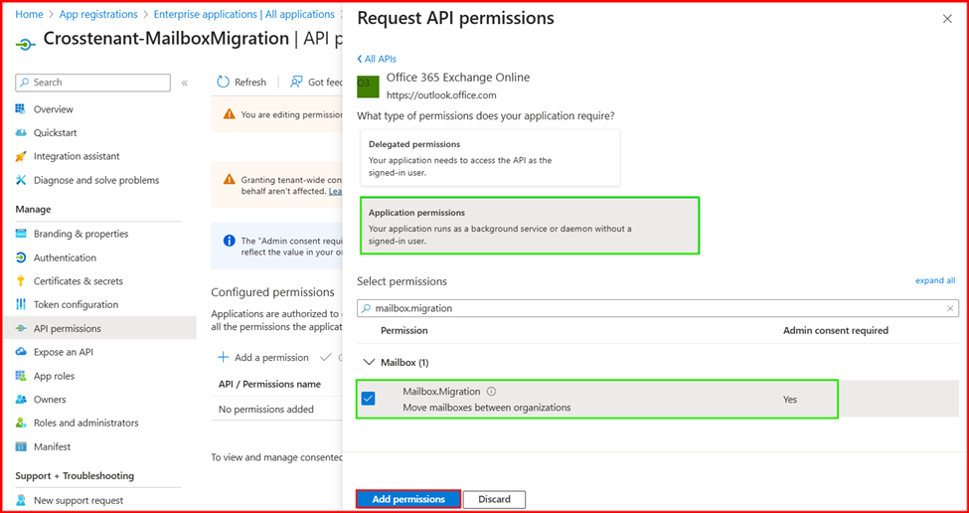Select Delegated permissions option
Viewport: 969px width, 513px height.
pos(489,158)
